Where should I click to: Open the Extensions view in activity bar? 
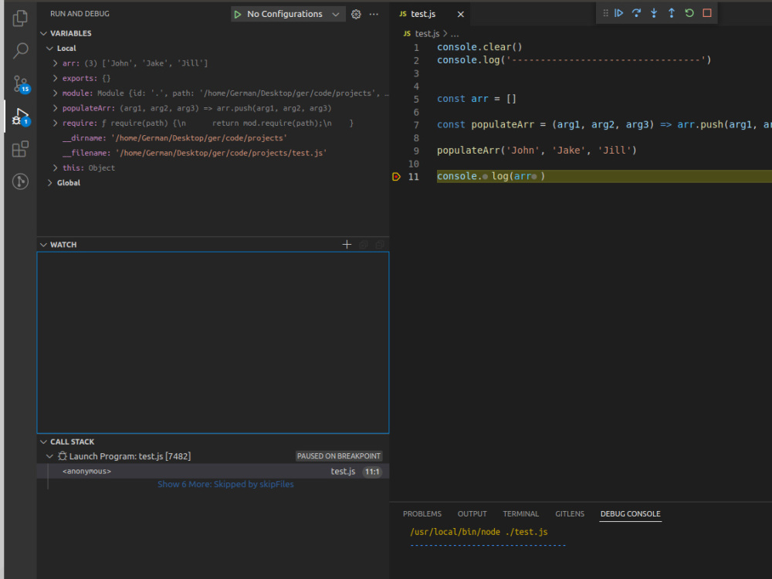point(20,149)
